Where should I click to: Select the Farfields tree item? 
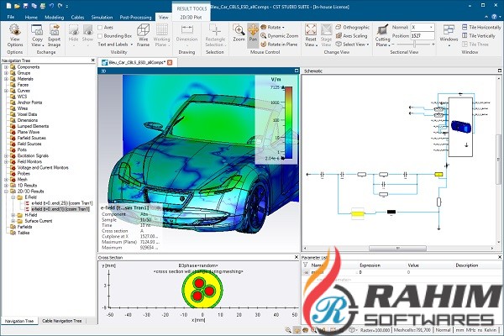pyautogui.click(x=24, y=227)
